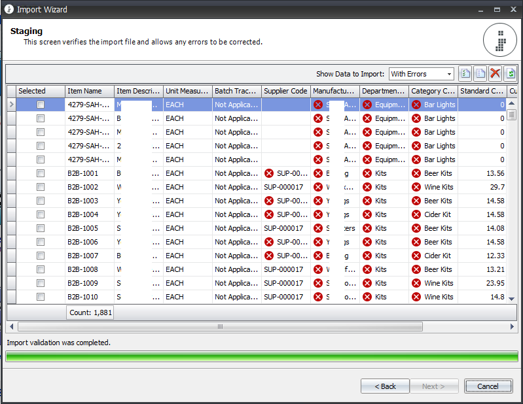Click Department error icon in B2B-1002 row

click(x=367, y=187)
